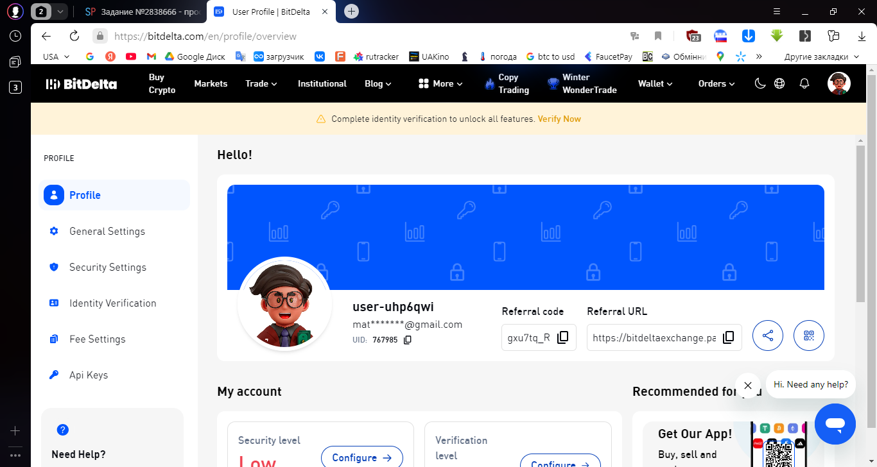
Task: Expand the Wallet dropdown
Action: (x=656, y=83)
